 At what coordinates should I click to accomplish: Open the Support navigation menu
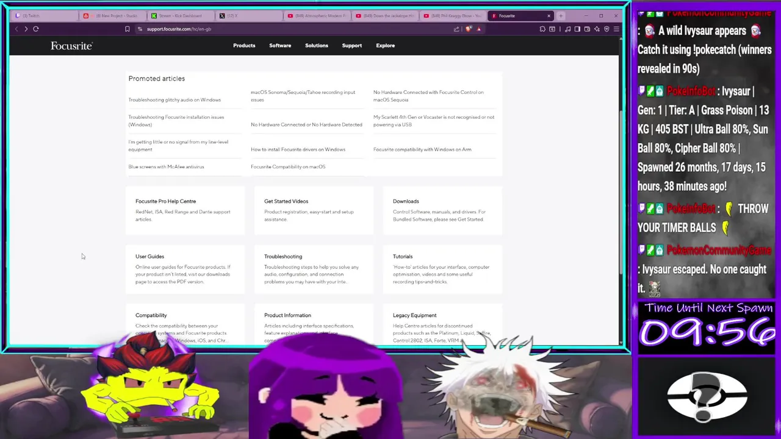352,46
